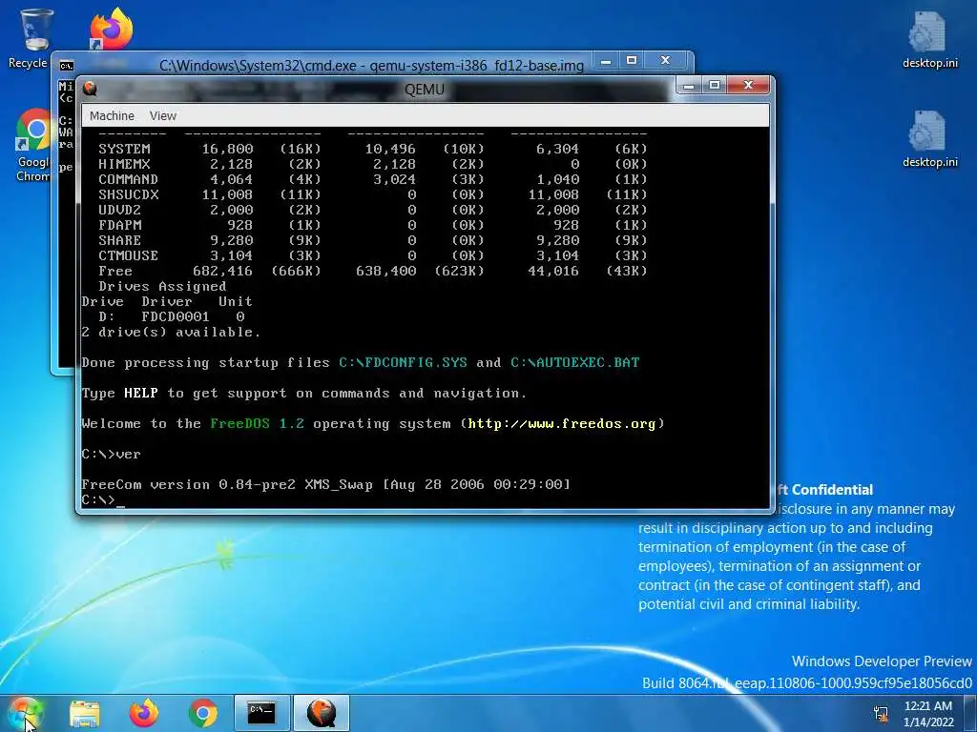
Task: Close the QEMU window
Action: [749, 85]
